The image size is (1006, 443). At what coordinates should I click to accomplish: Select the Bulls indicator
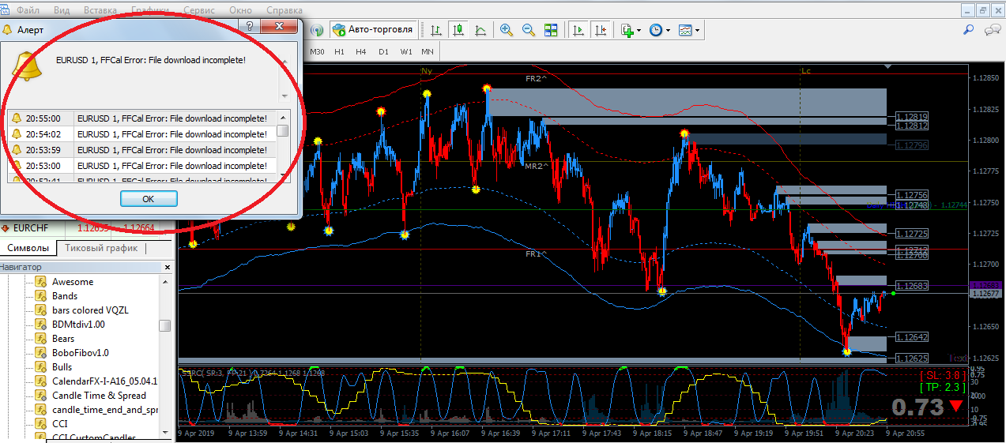62,367
